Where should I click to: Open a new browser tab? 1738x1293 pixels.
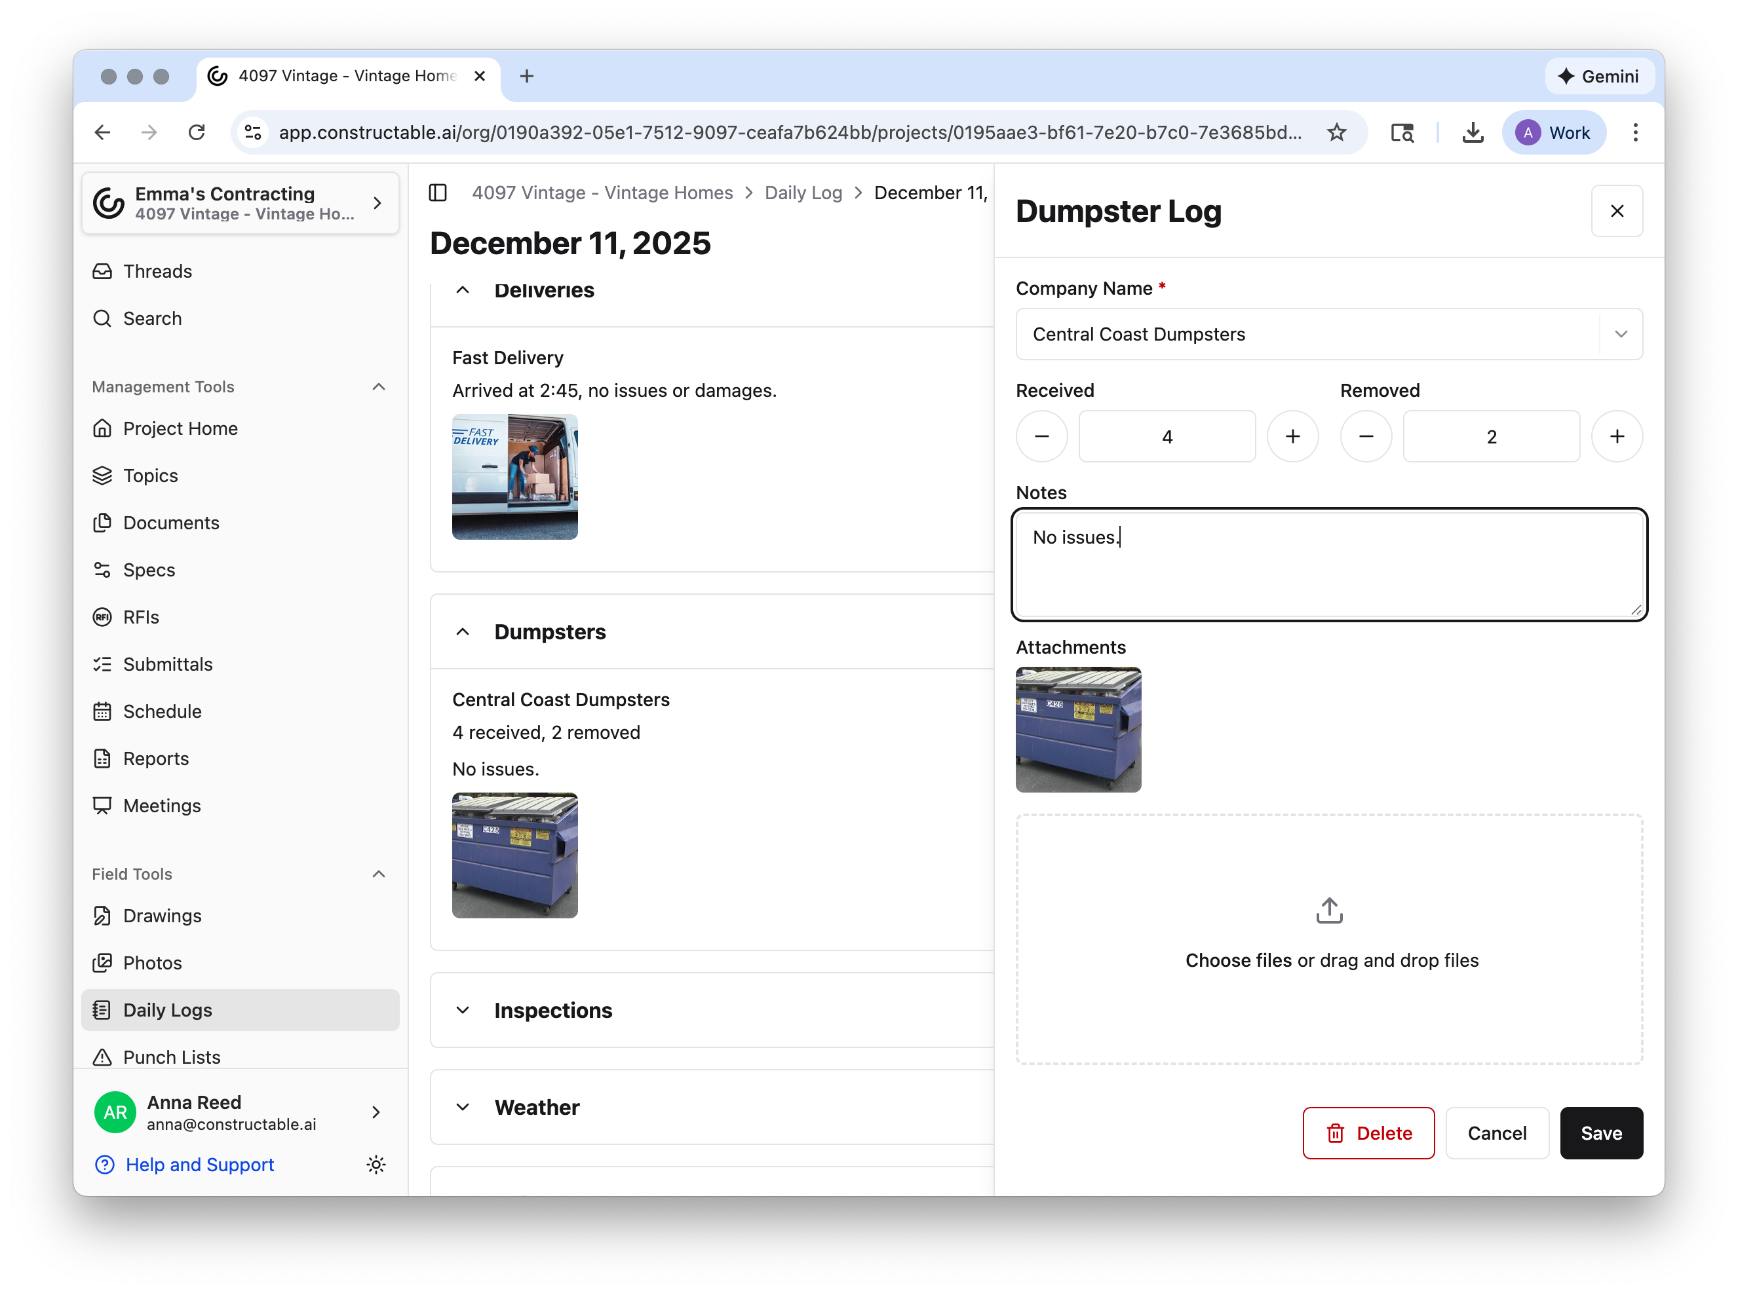(527, 76)
